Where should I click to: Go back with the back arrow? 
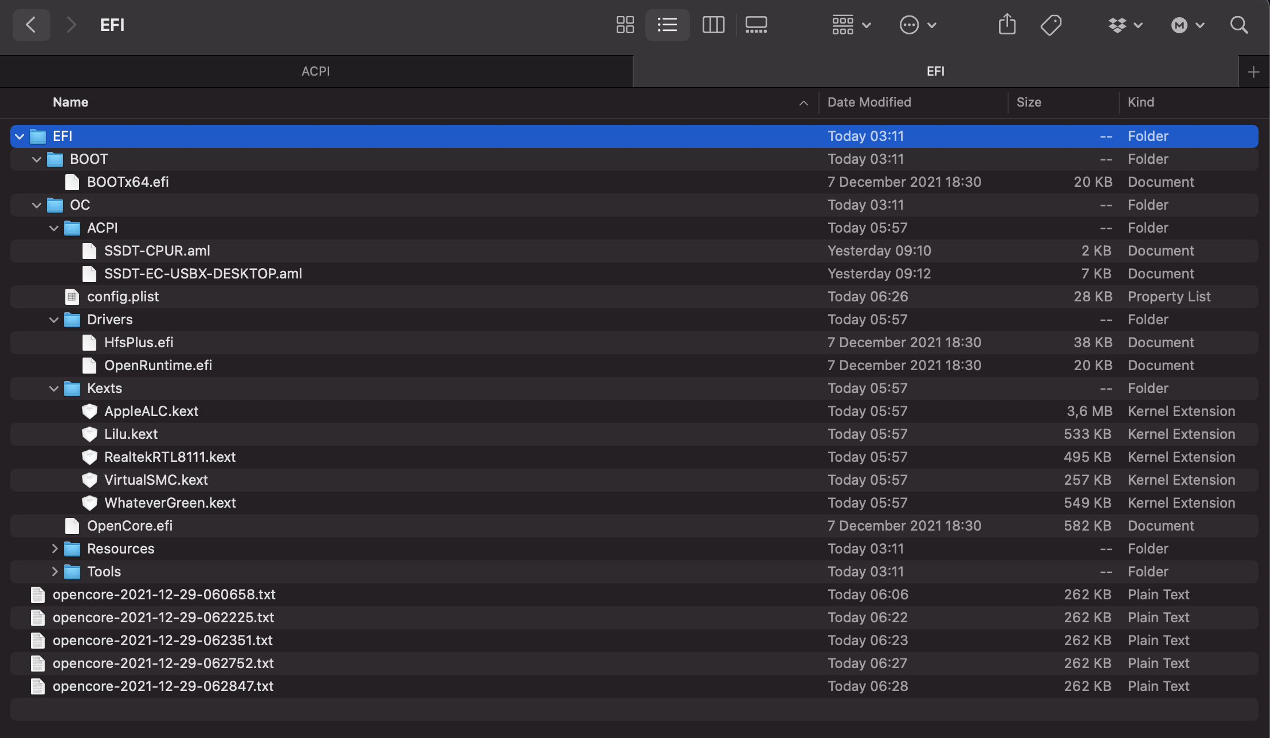(31, 25)
